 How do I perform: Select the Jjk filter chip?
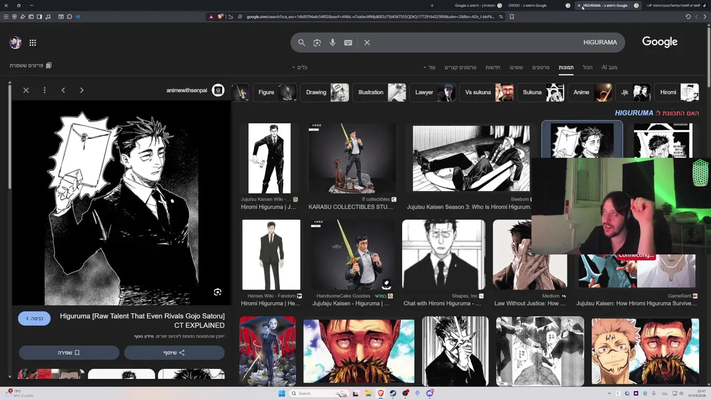click(633, 92)
